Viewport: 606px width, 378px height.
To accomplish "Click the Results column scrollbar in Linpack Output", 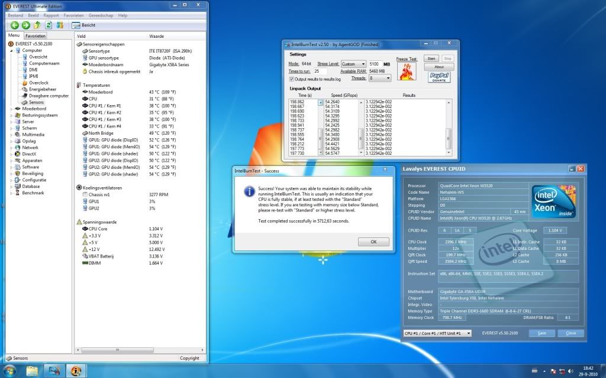I will 449,128.
